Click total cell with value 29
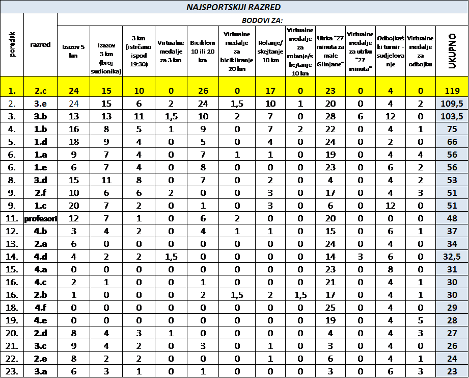The image size is (469, 378). (452, 308)
